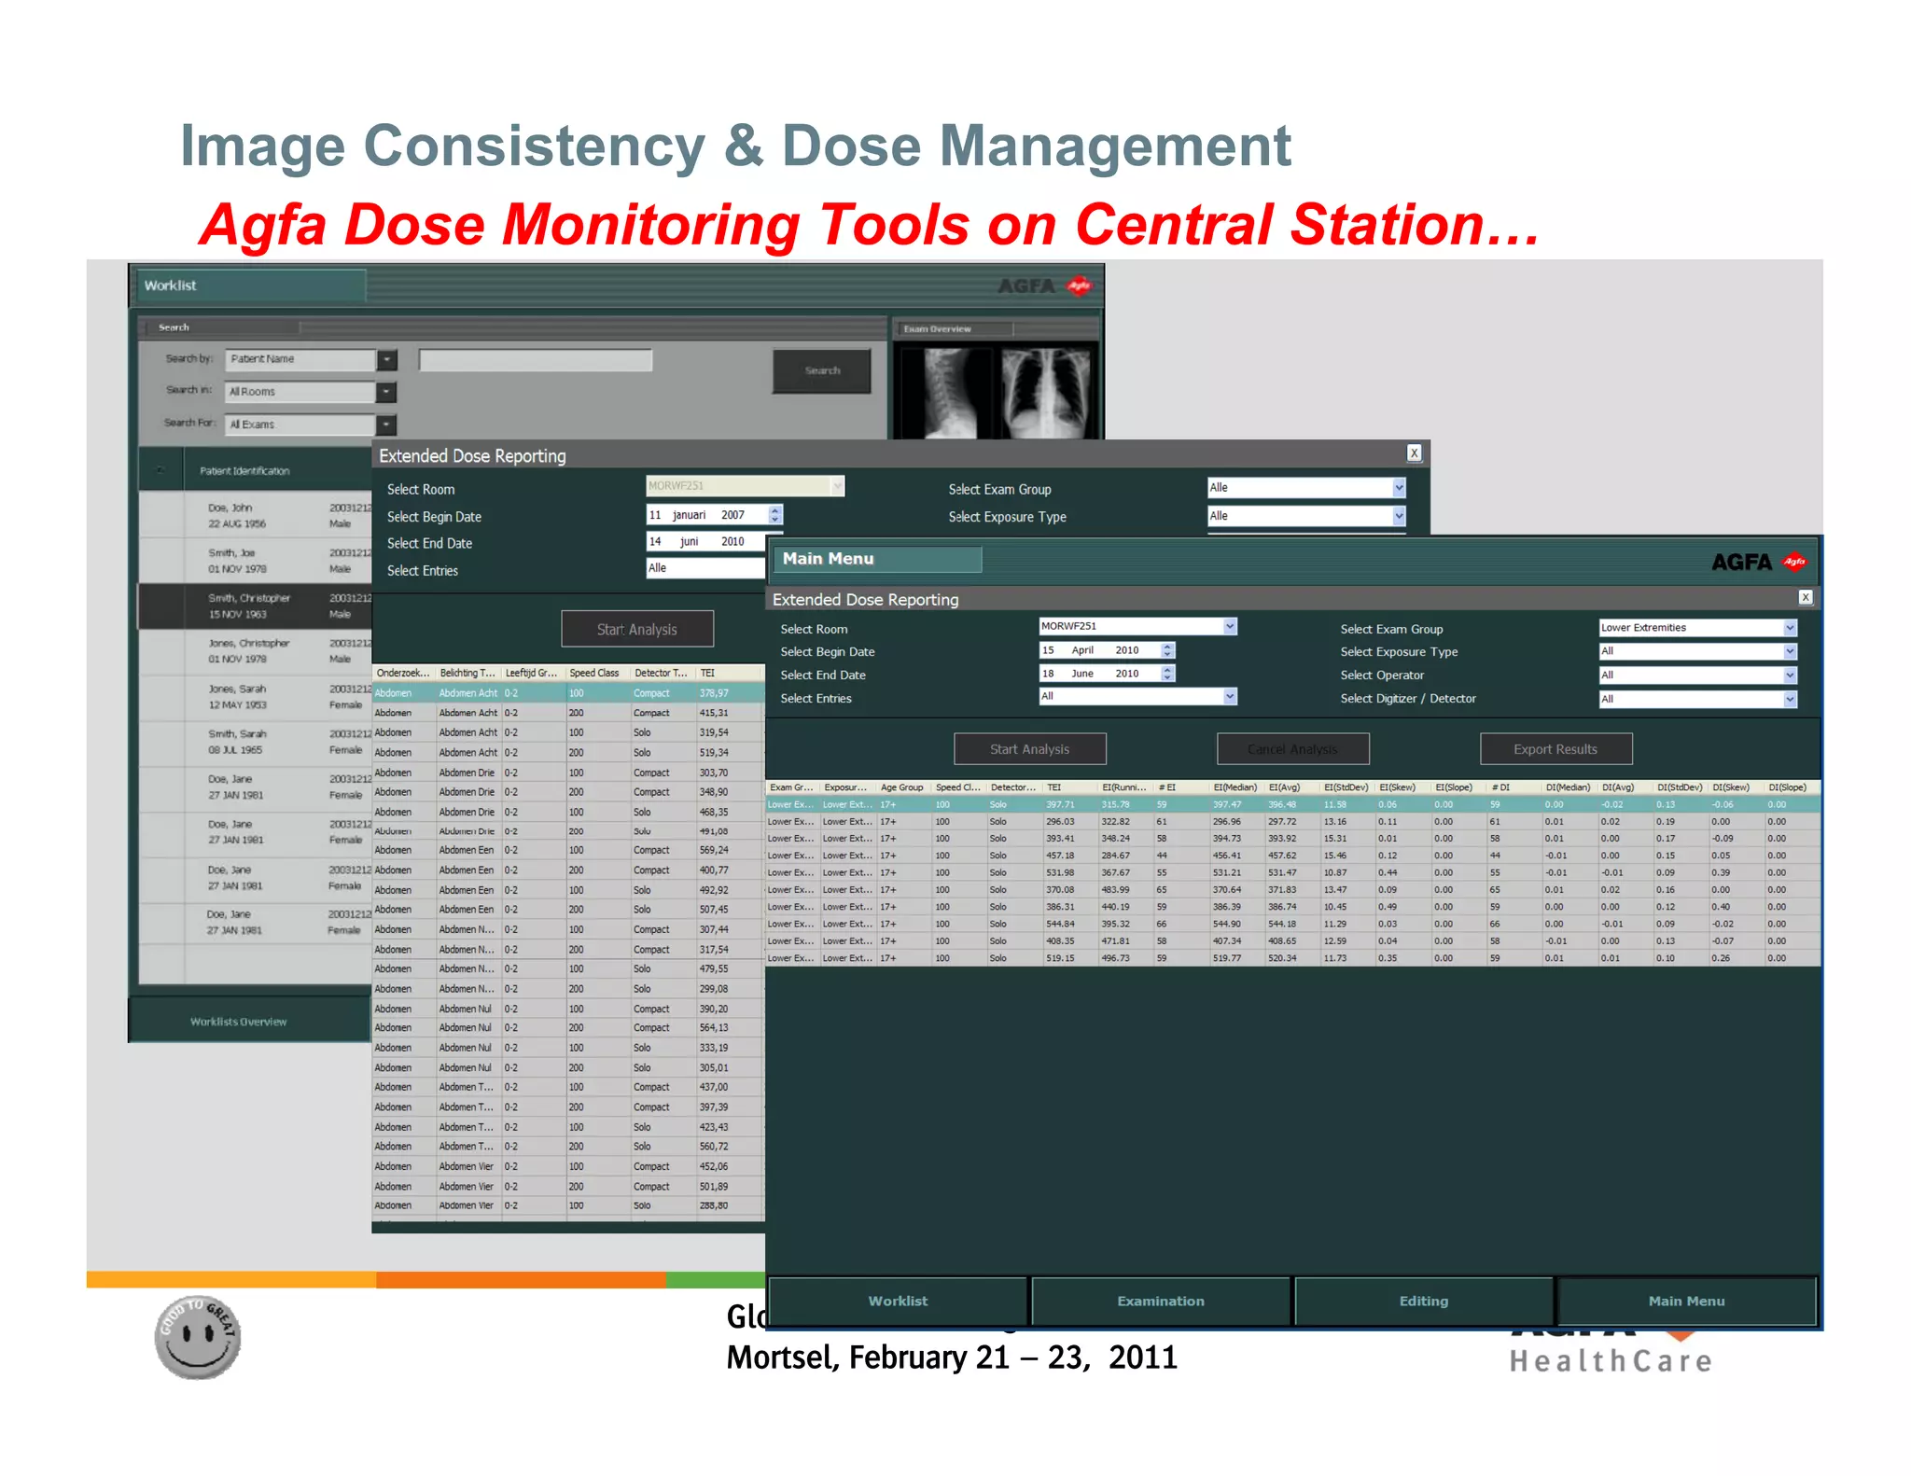Open the Select Room dropdown showing MORWF251
1911x1476 pixels.
(1138, 627)
